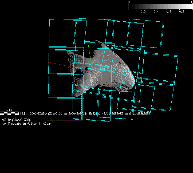193x173 pixels.
Task: Click the green axis line
Action: point(89,49)
